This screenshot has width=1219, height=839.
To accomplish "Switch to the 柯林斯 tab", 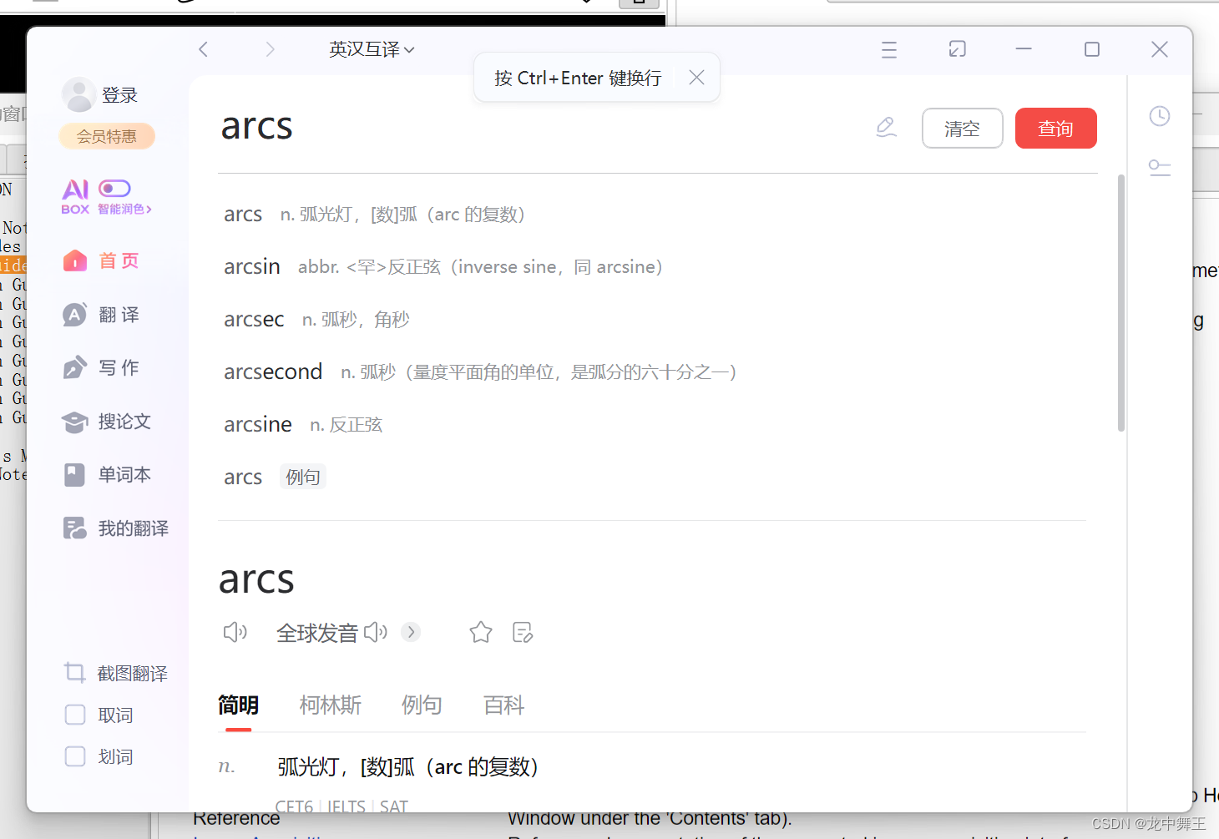I will (x=331, y=705).
